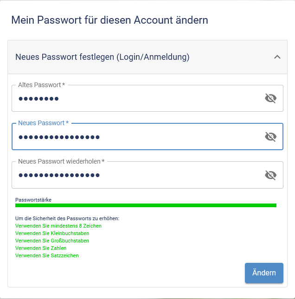Click the 'Verwenden Sie Großbuchstaben' hint
This screenshot has width=295, height=299.
point(52,241)
